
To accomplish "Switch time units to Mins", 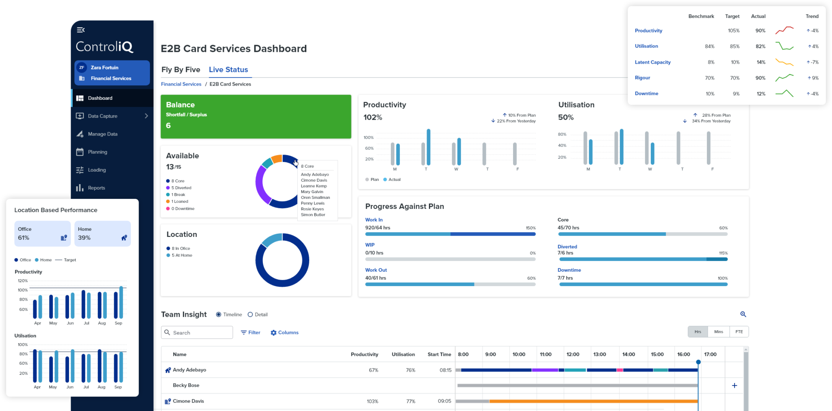I will tap(718, 332).
